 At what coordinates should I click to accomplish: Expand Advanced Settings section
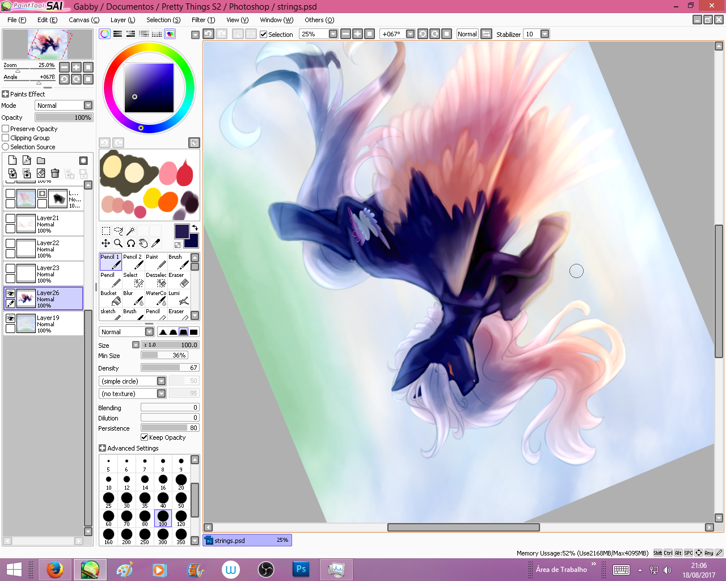[x=103, y=448]
